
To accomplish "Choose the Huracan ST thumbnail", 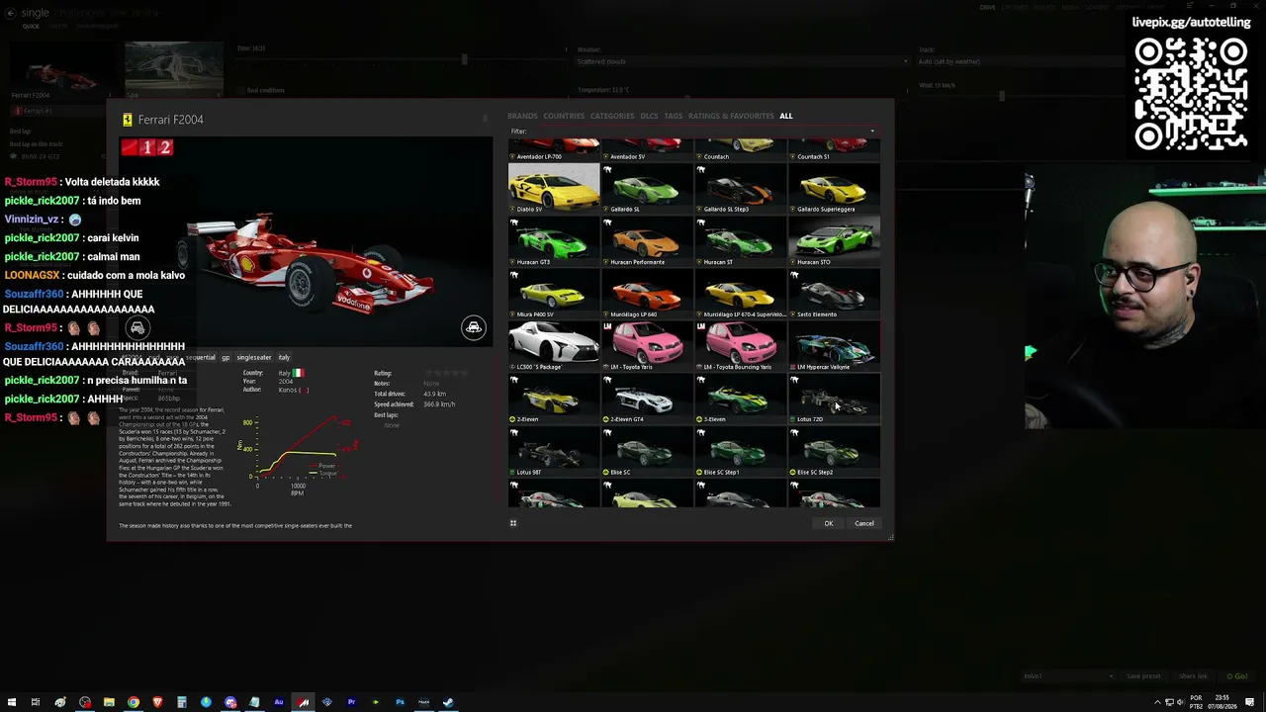I will 740,242.
